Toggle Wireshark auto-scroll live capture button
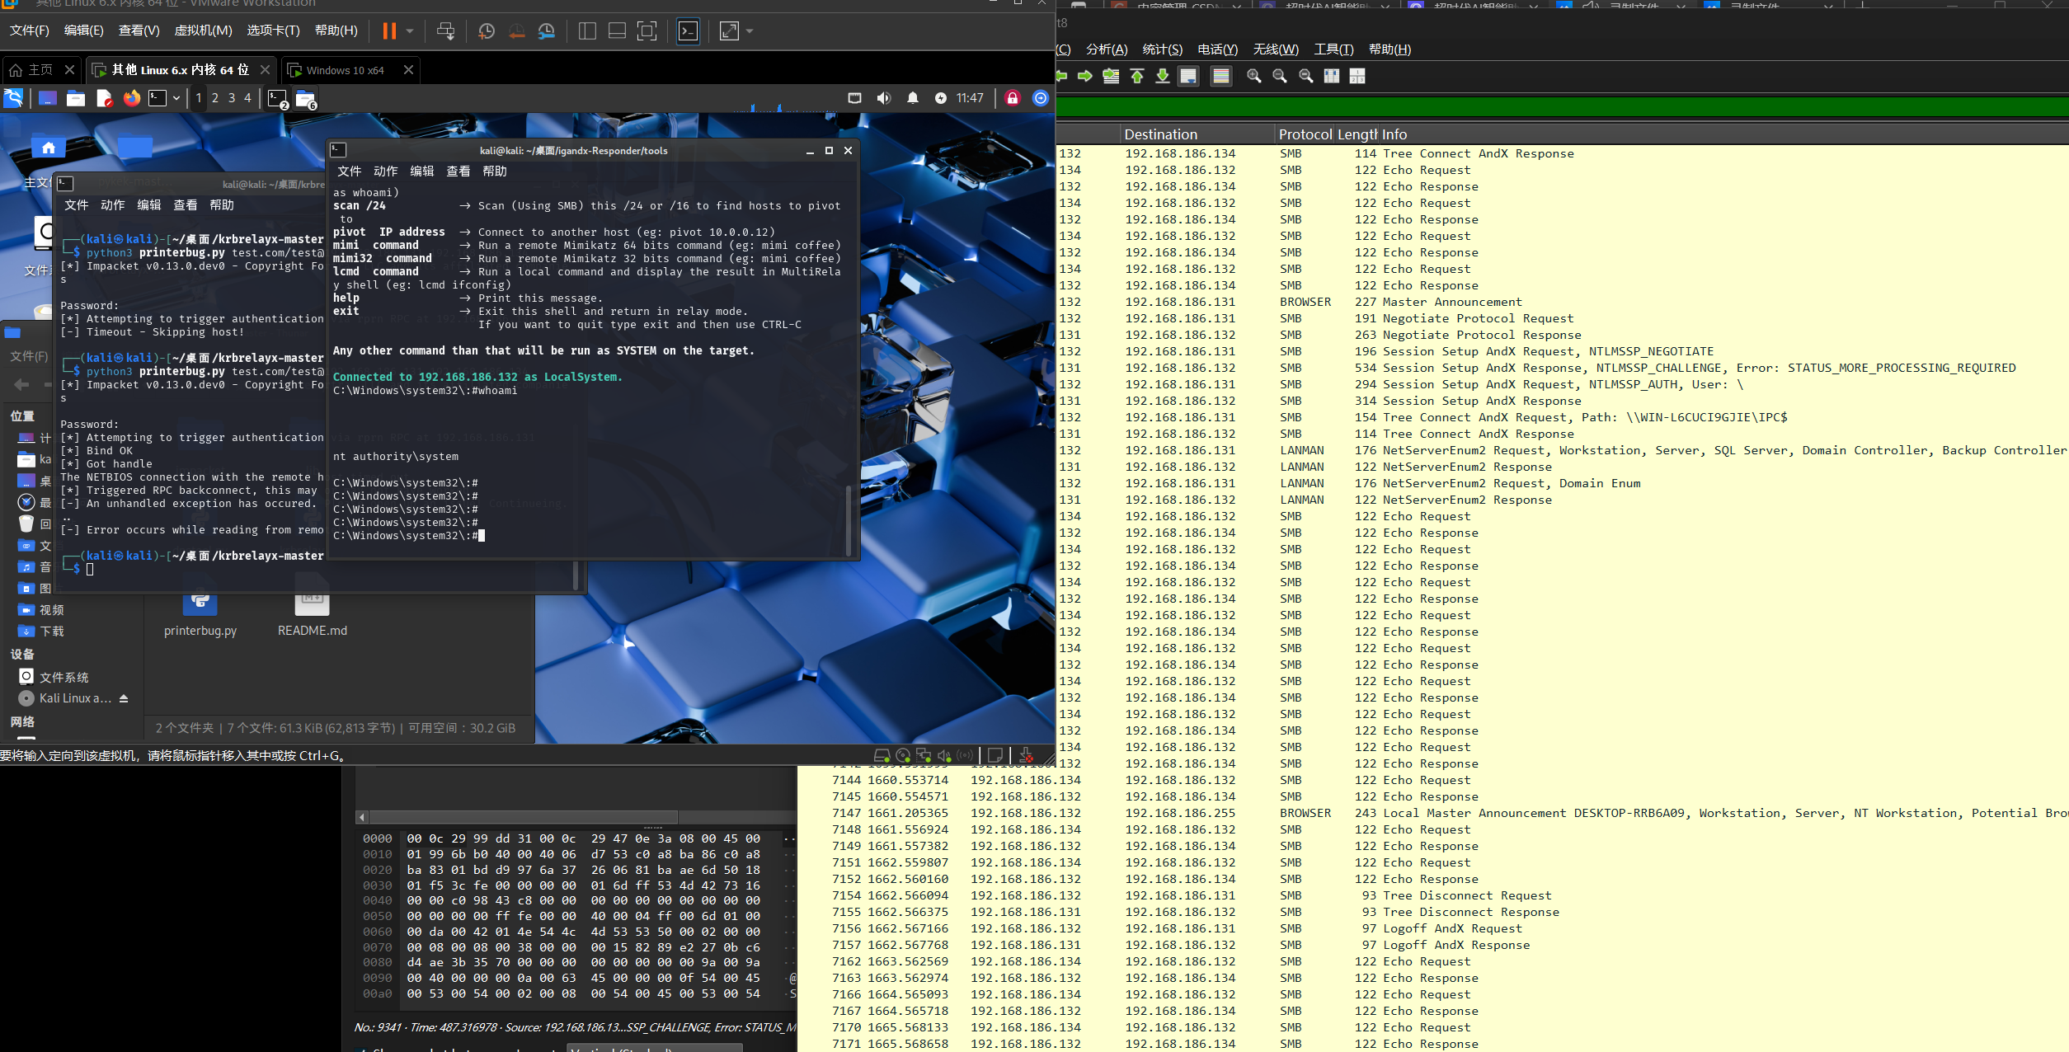 click(x=1188, y=77)
